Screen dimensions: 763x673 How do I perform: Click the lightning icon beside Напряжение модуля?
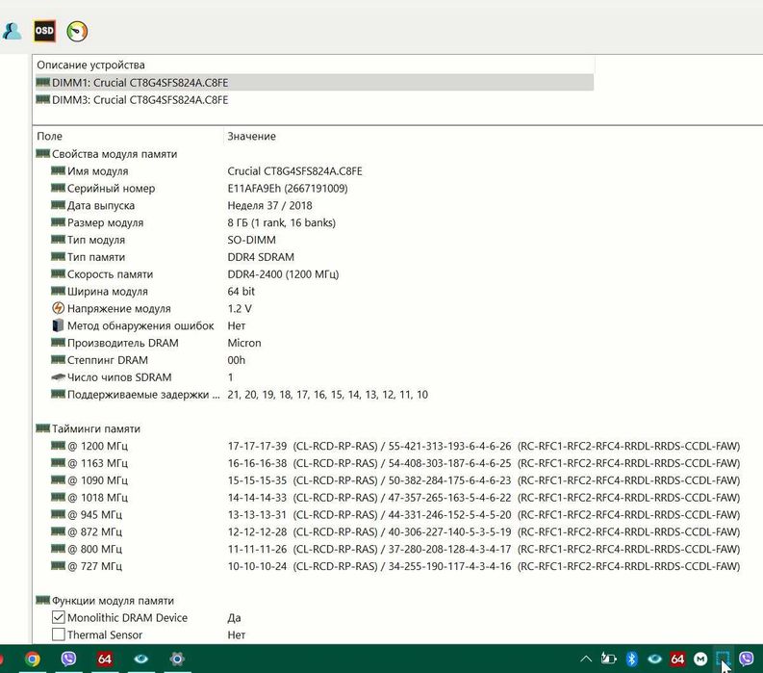click(58, 308)
